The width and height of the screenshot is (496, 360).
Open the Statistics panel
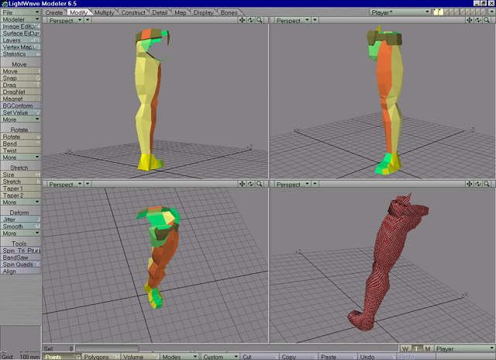click(21, 54)
